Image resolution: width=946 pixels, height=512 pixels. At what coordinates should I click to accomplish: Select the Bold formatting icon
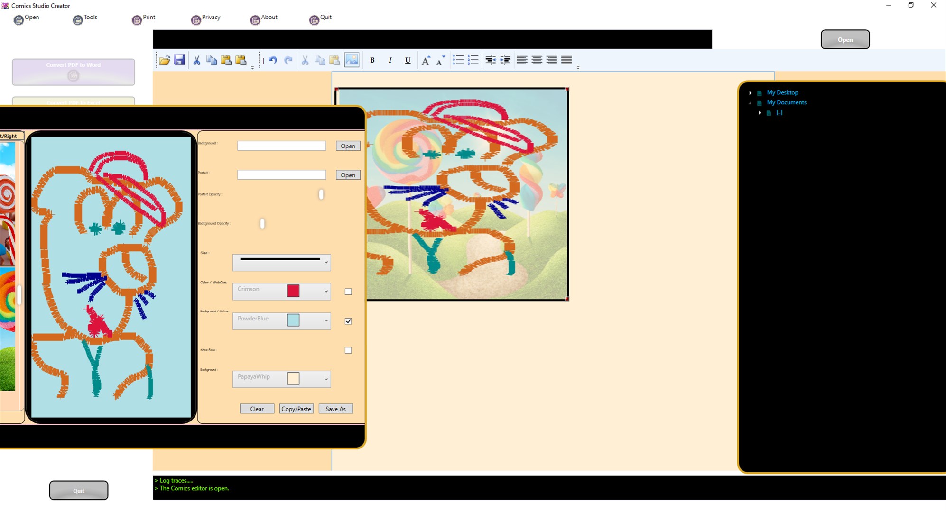pos(372,60)
